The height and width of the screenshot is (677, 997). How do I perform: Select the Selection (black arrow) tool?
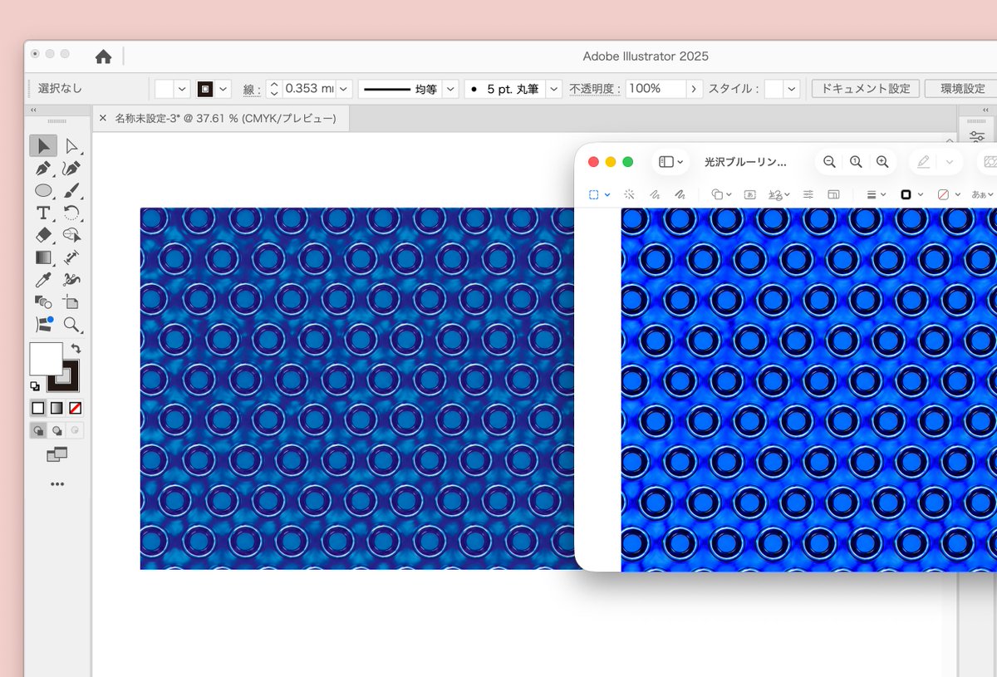tap(43, 146)
